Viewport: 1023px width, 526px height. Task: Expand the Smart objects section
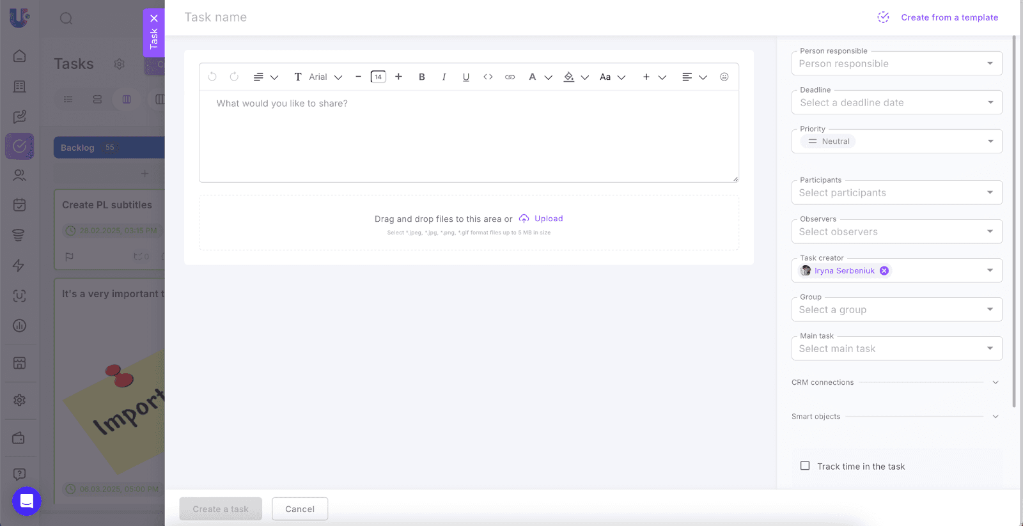pos(995,417)
